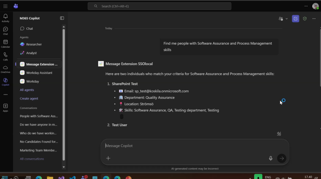Open the Calls app icon
The width and height of the screenshot is (321, 179).
5,56
